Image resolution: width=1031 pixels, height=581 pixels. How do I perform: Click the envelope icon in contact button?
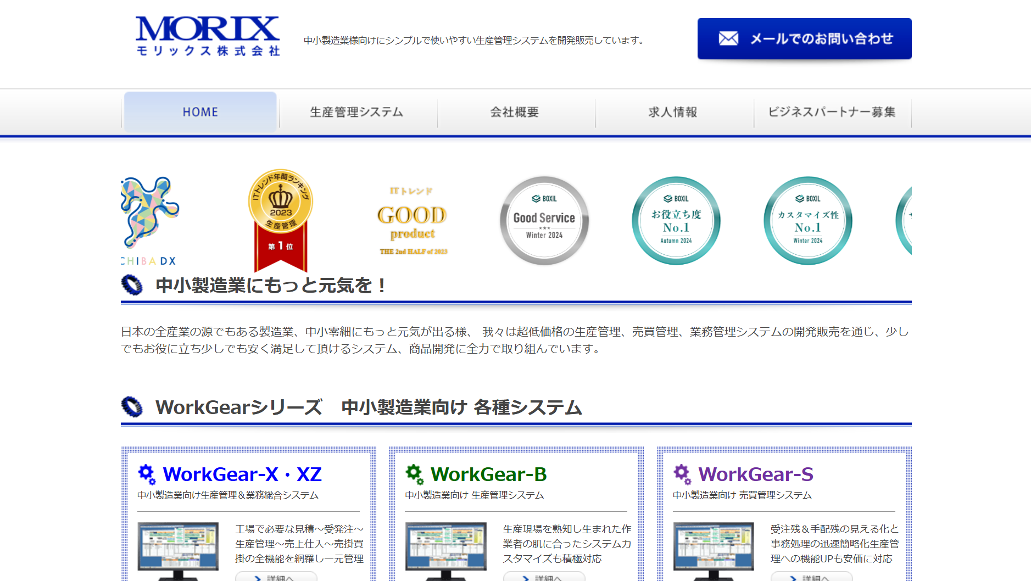(728, 38)
